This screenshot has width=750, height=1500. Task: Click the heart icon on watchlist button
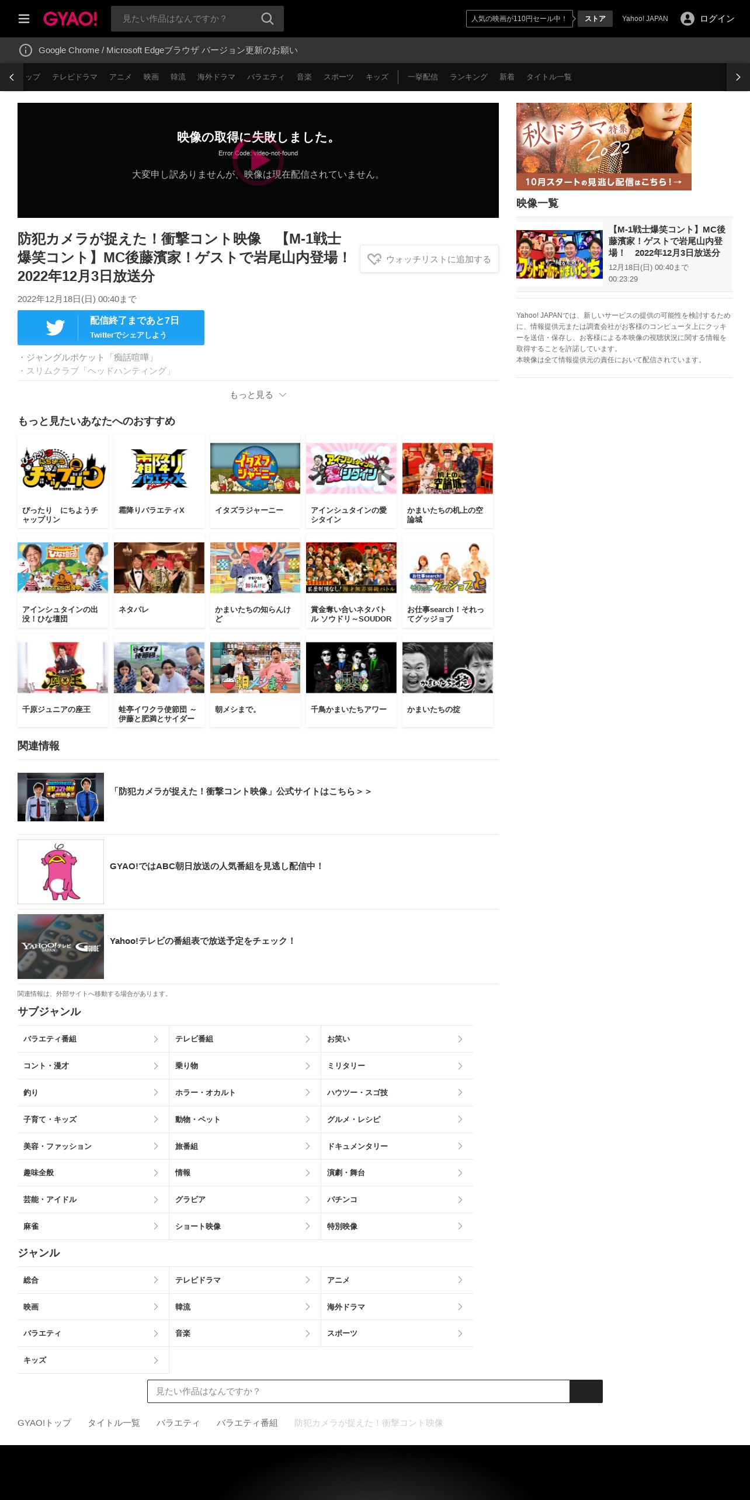(374, 259)
